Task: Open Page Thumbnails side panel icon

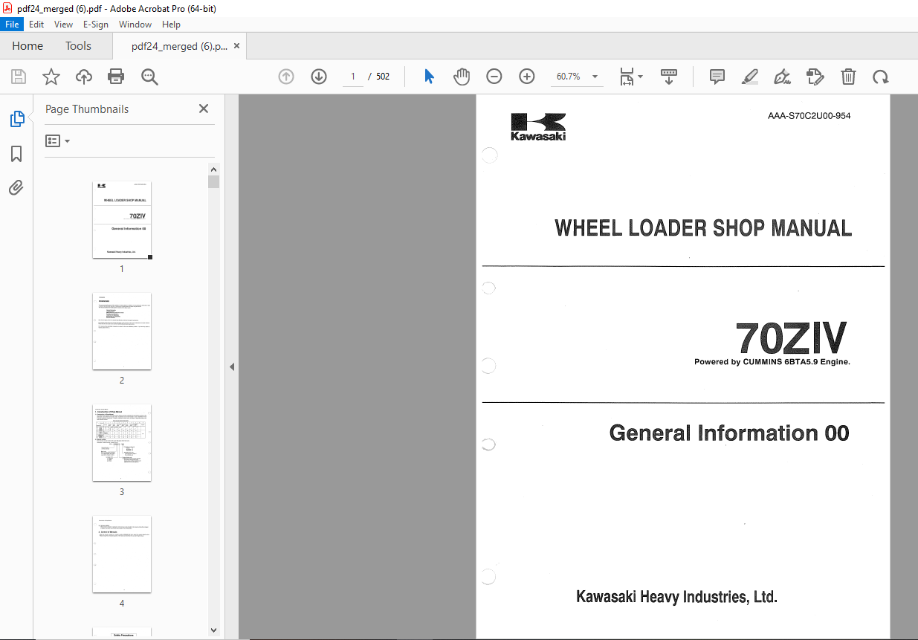Action: [x=16, y=118]
